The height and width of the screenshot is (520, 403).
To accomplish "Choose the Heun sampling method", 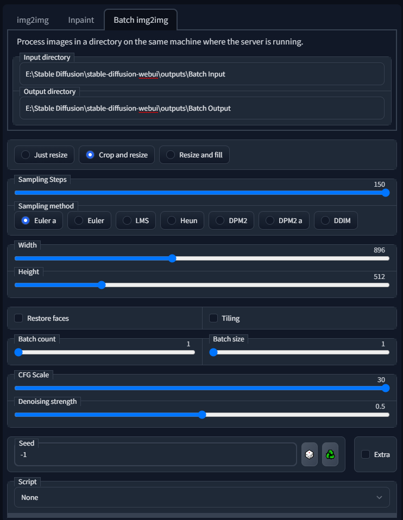I will point(182,220).
